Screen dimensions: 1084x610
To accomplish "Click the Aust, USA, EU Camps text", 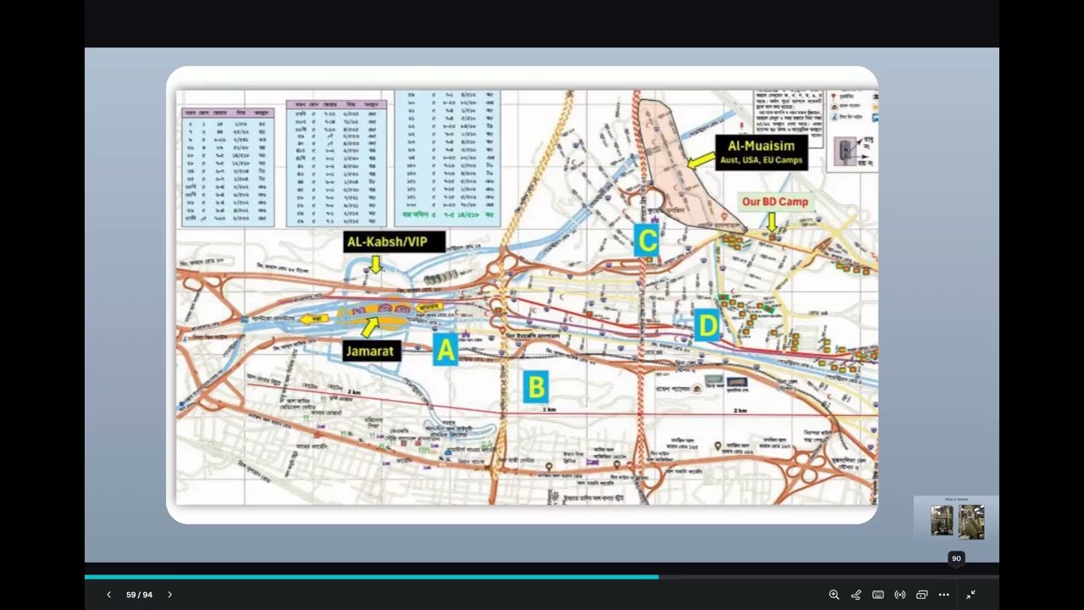I will (x=761, y=160).
